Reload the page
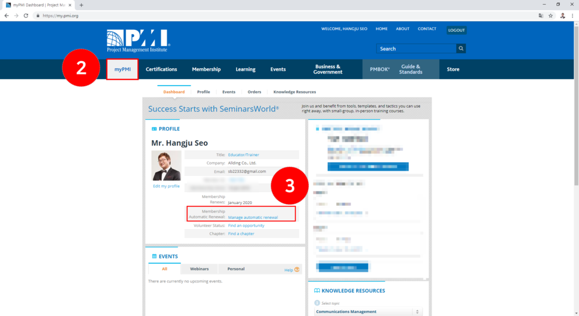This screenshot has height=316, width=579. 26,16
